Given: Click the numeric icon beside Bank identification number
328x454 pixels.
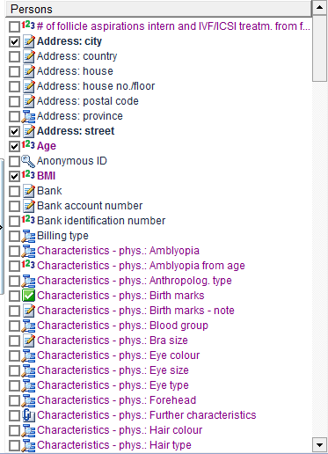Looking at the screenshot, I should [x=28, y=221].
